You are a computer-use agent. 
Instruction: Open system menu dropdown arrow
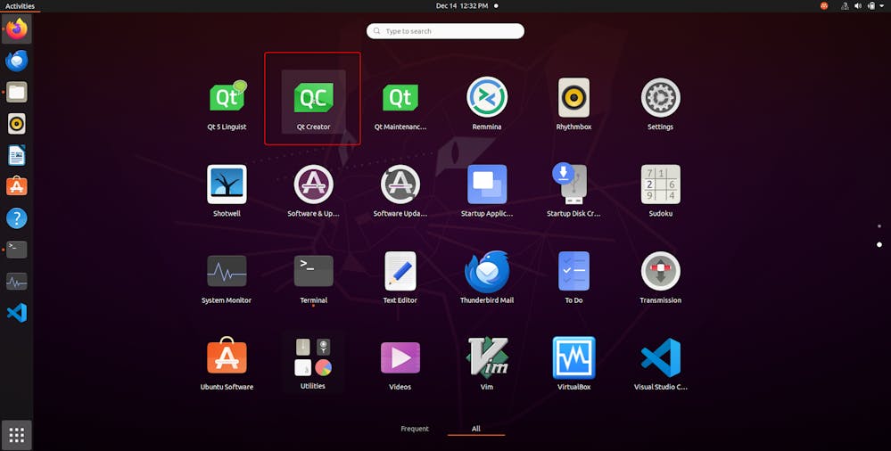tap(881, 5)
